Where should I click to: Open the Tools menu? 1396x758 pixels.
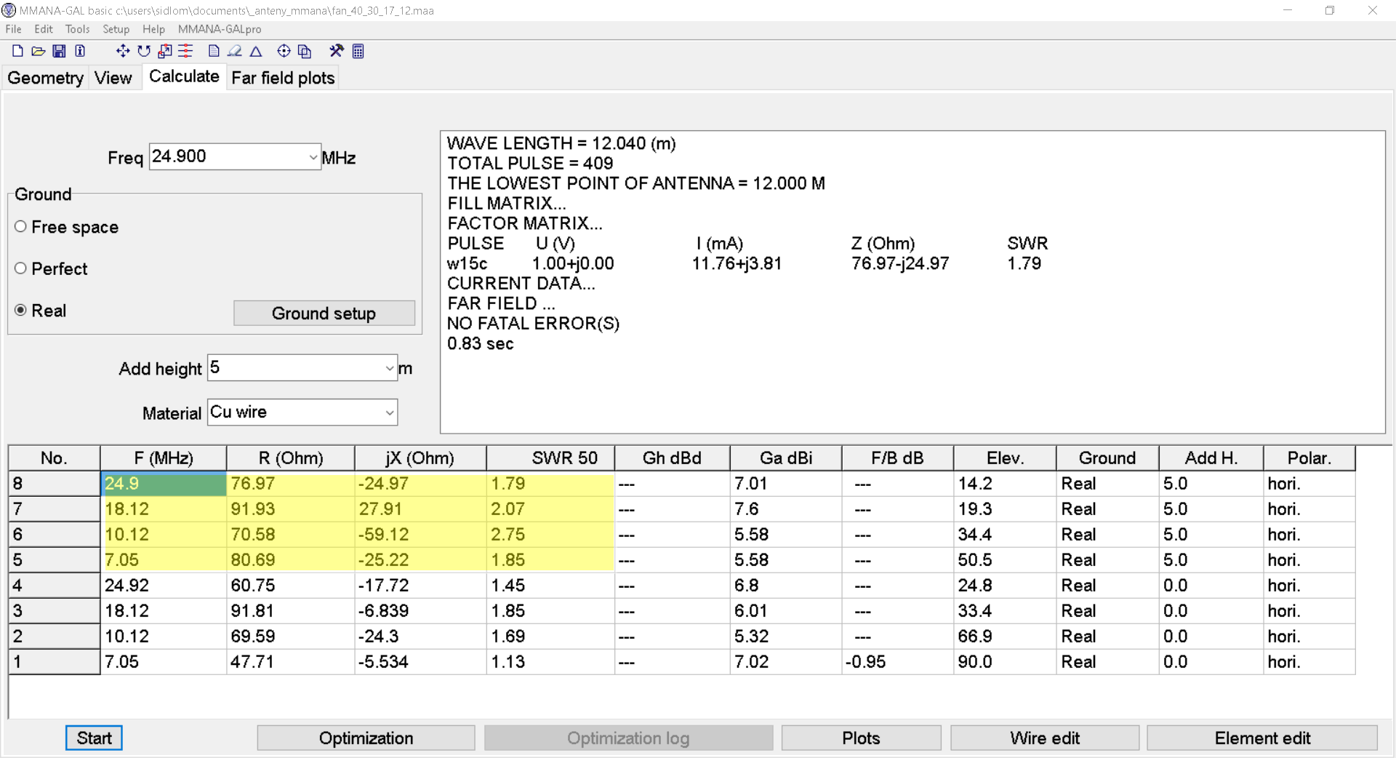coord(77,29)
